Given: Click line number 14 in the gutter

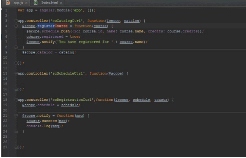Looking at the screenshot, I should coord(5,79).
